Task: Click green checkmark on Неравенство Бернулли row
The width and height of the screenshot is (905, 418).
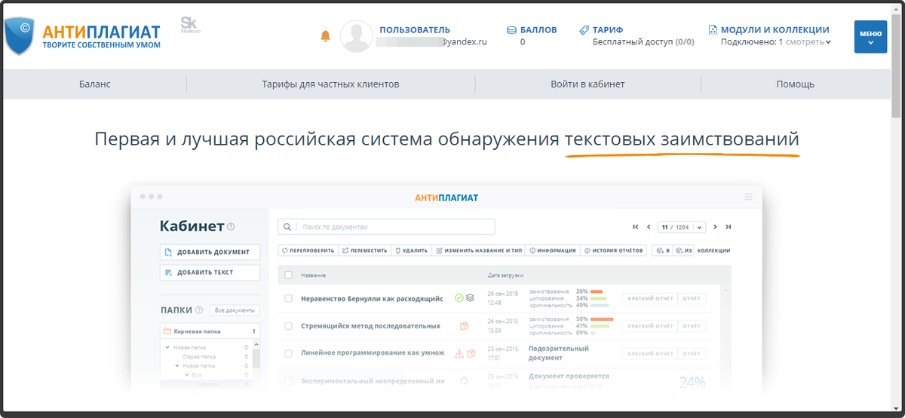Action: (459, 298)
